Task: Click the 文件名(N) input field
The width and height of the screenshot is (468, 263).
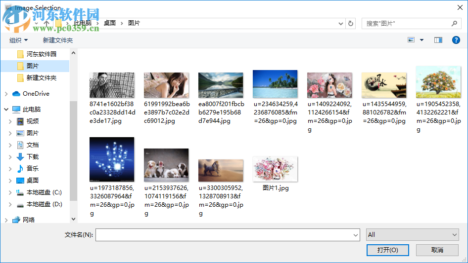Action: click(x=228, y=235)
